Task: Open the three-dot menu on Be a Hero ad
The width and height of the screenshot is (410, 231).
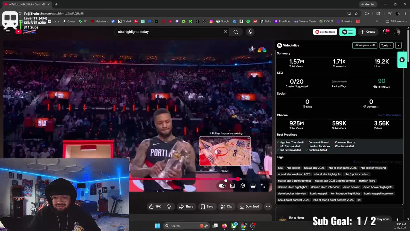Action: click(398, 219)
